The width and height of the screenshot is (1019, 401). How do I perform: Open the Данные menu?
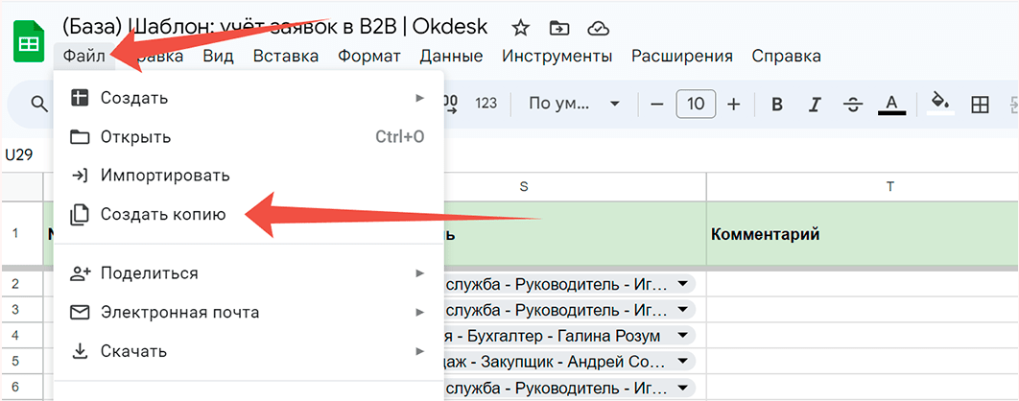[451, 56]
